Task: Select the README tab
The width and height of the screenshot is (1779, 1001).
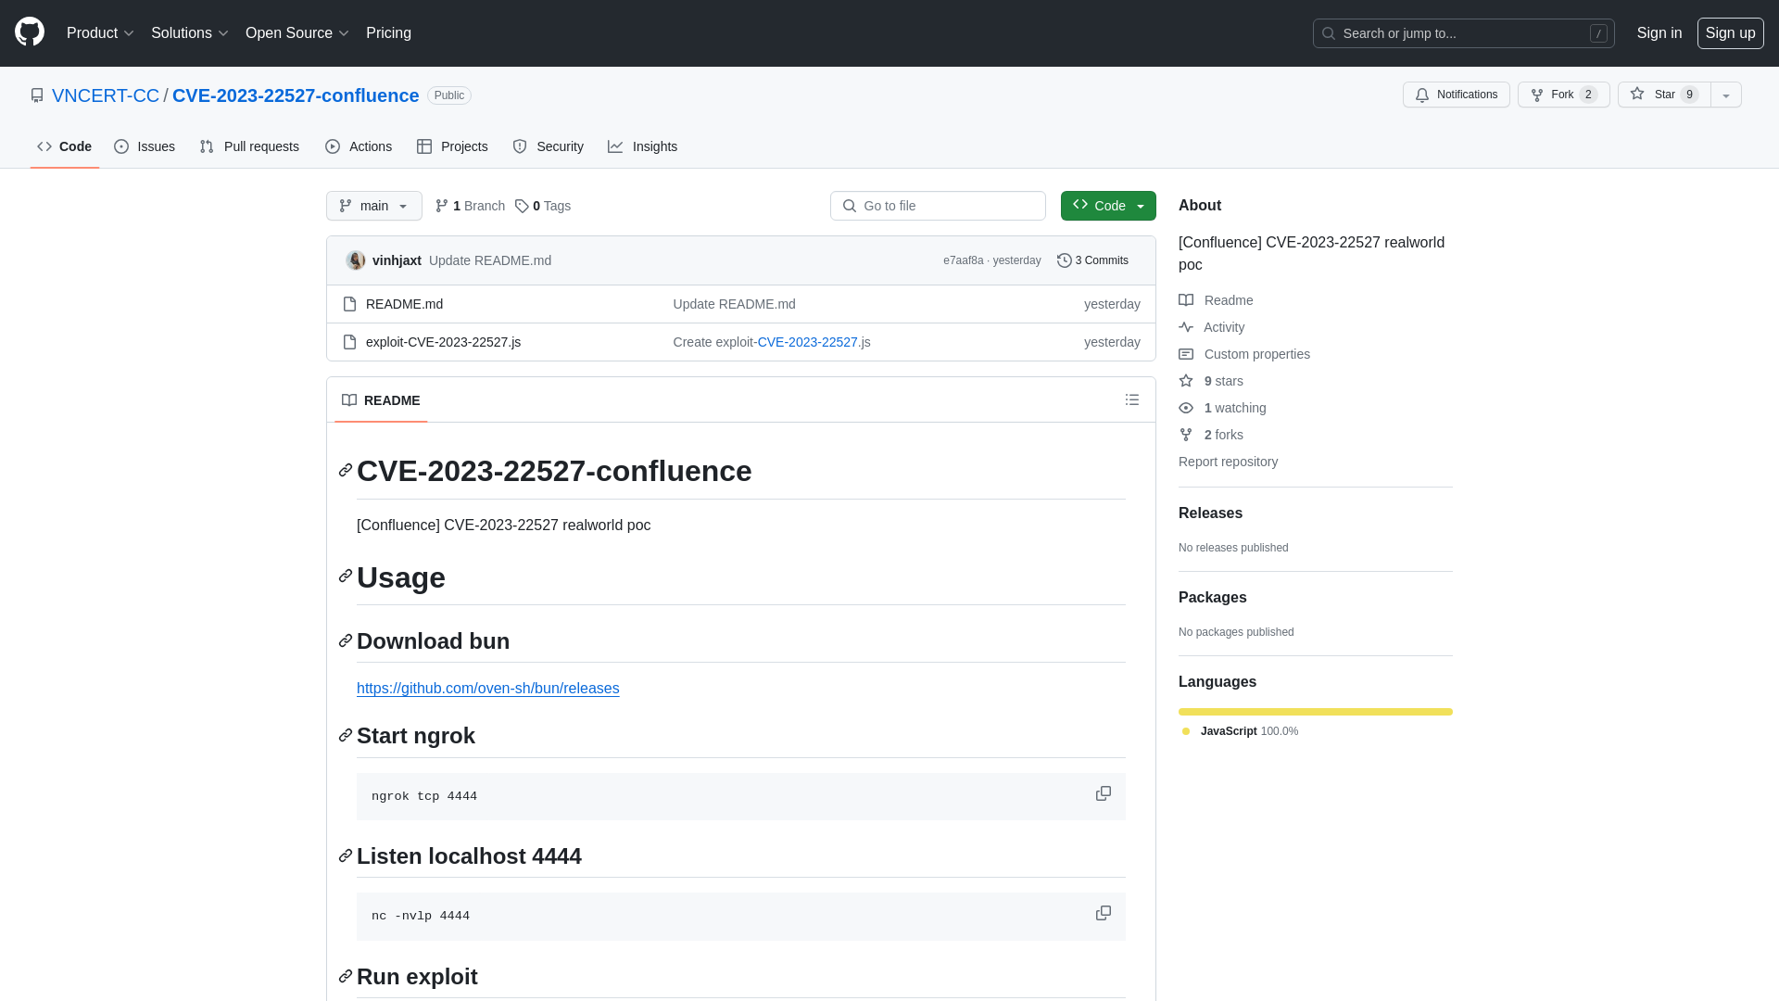Action: point(381,400)
